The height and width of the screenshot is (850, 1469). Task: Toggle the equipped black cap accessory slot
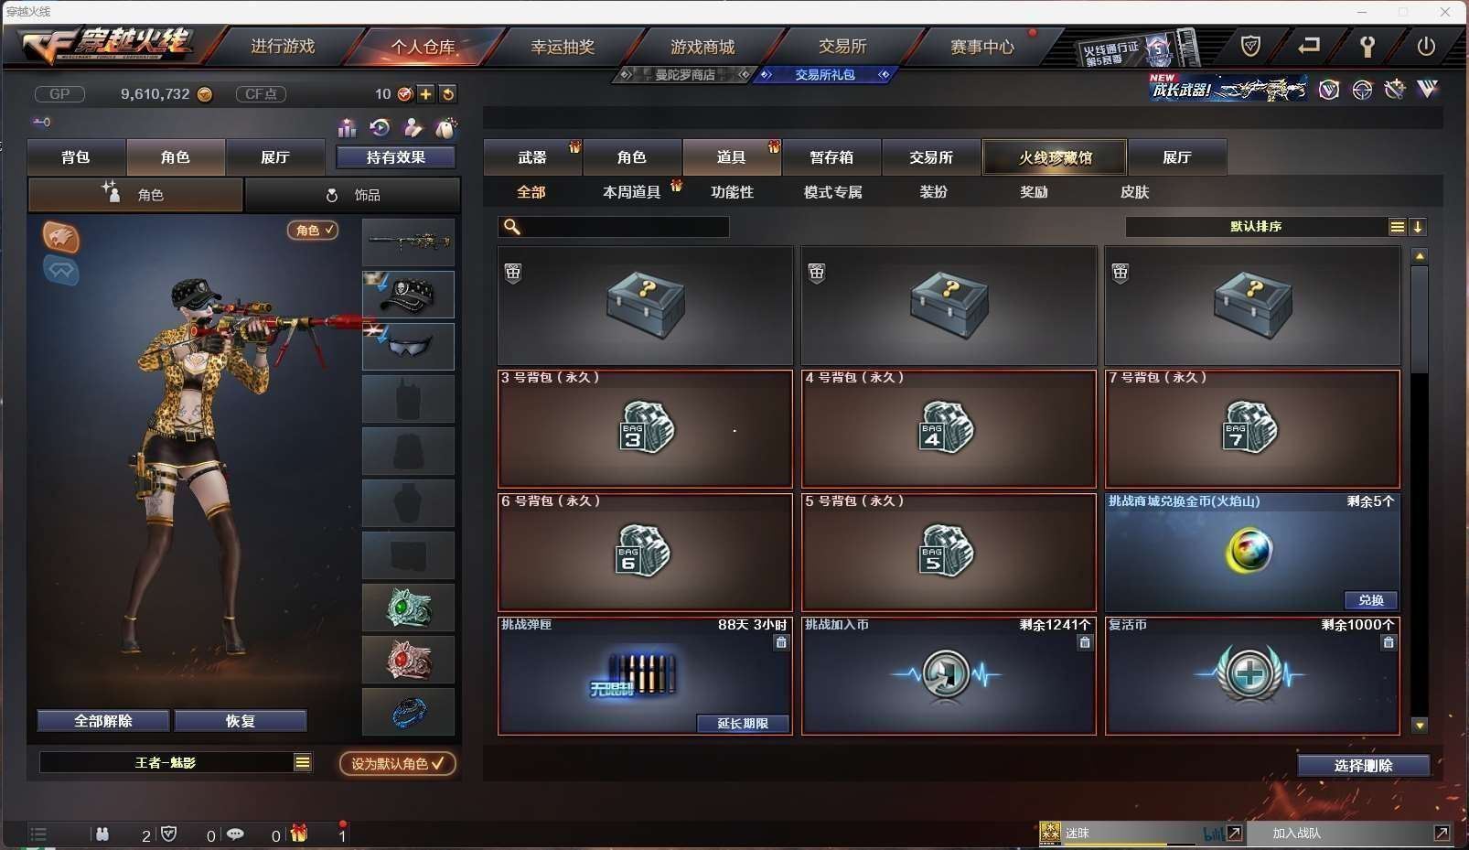[x=408, y=295]
